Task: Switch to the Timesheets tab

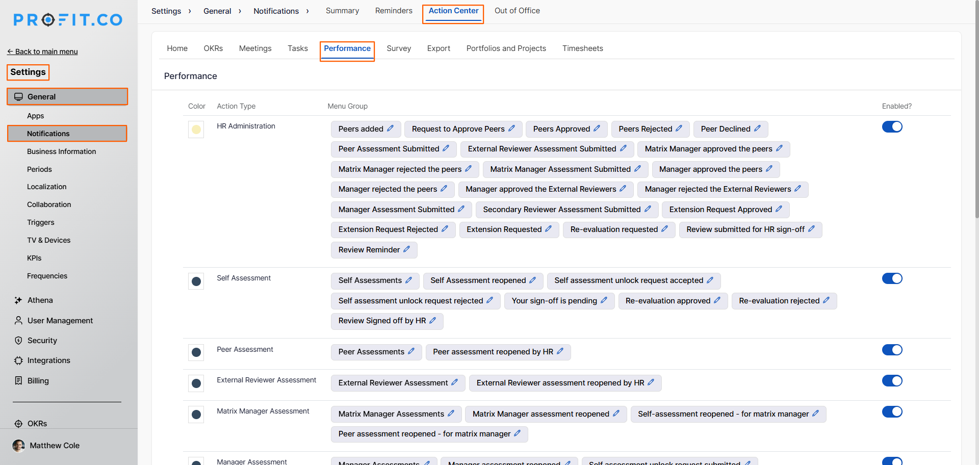Action: click(x=582, y=48)
